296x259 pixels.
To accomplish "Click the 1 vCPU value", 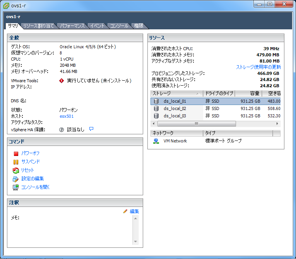I will coord(67,59).
